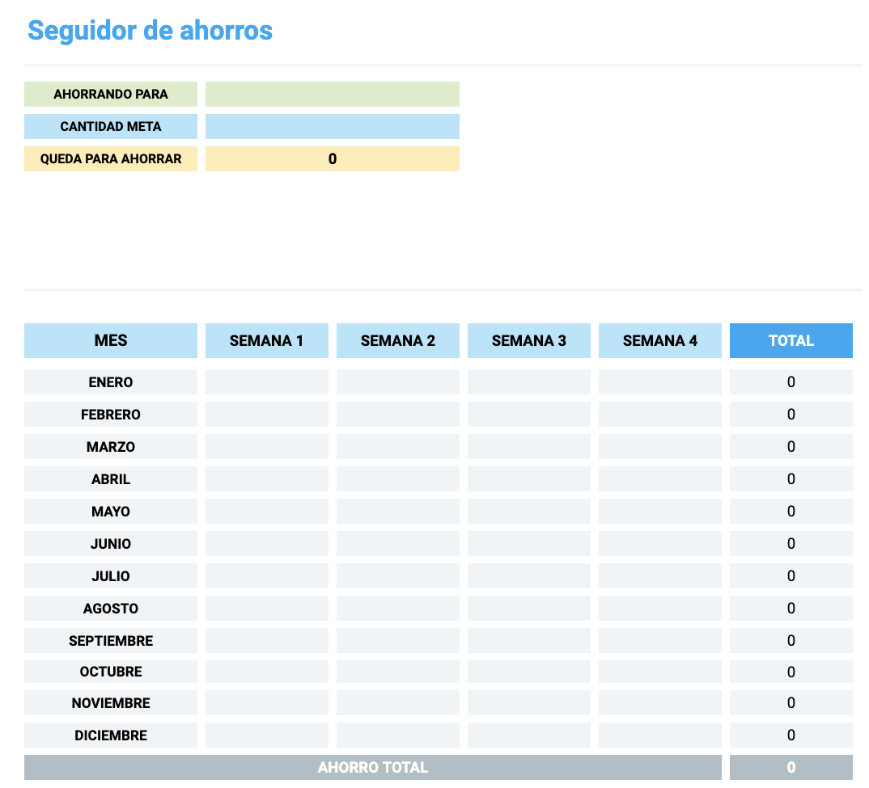Select OCTUBRE SEMANA 1 empty cell
Image resolution: width=869 pixels, height=788 pixels.
click(x=266, y=672)
